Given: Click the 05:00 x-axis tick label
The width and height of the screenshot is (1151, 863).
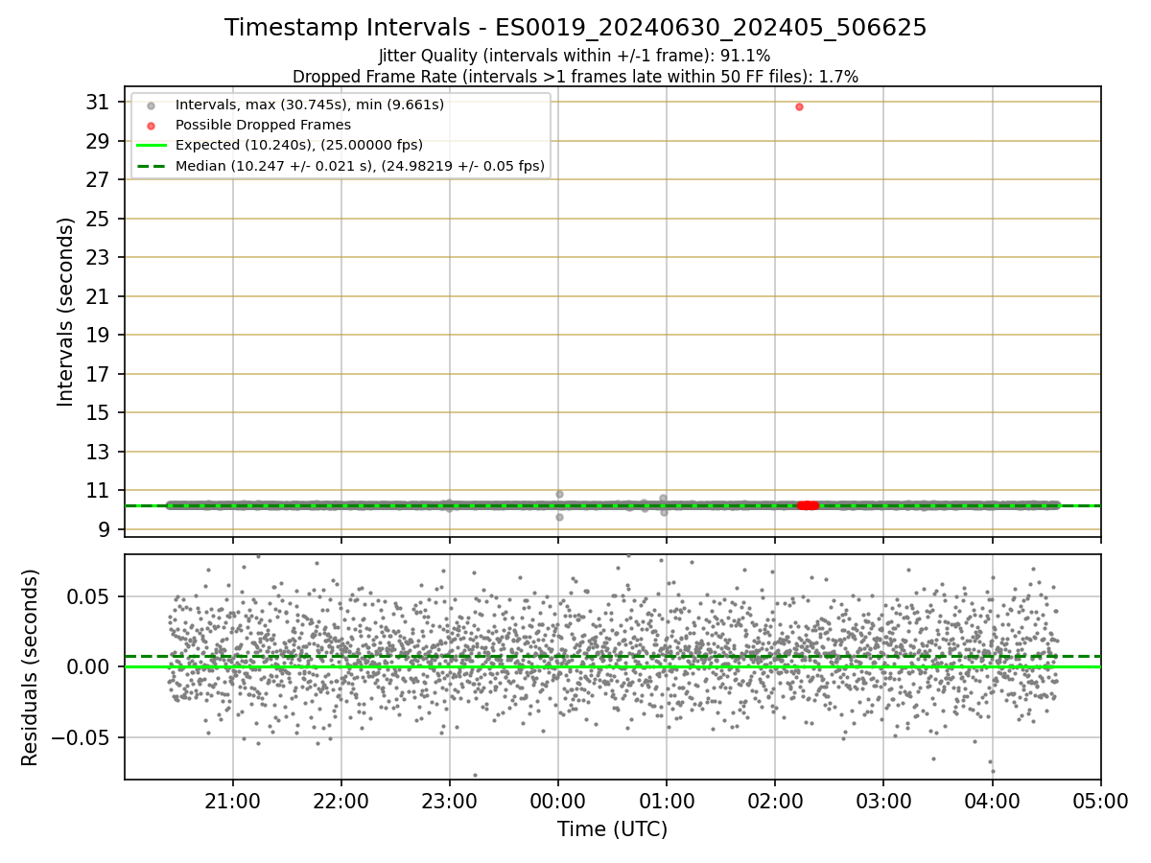Looking at the screenshot, I should 1100,802.
